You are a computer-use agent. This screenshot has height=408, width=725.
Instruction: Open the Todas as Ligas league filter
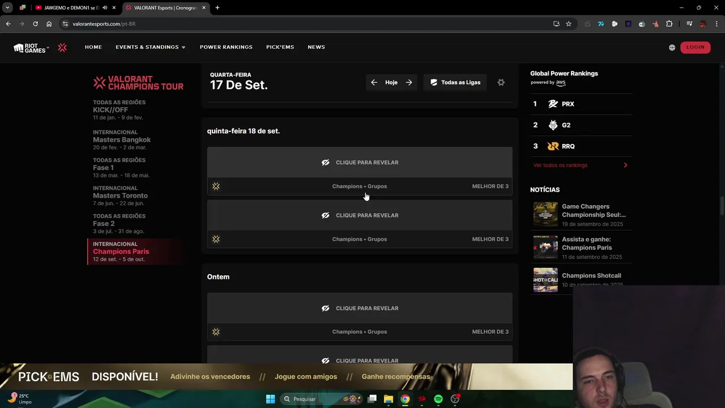click(x=455, y=83)
